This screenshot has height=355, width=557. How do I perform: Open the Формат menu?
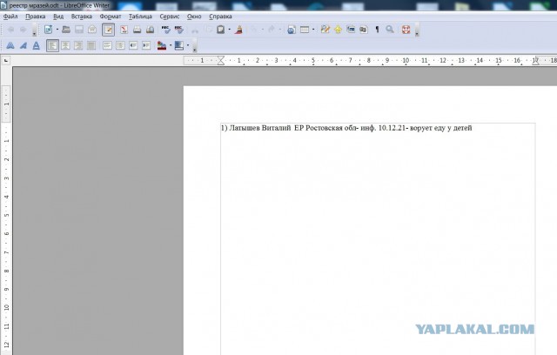(x=111, y=17)
